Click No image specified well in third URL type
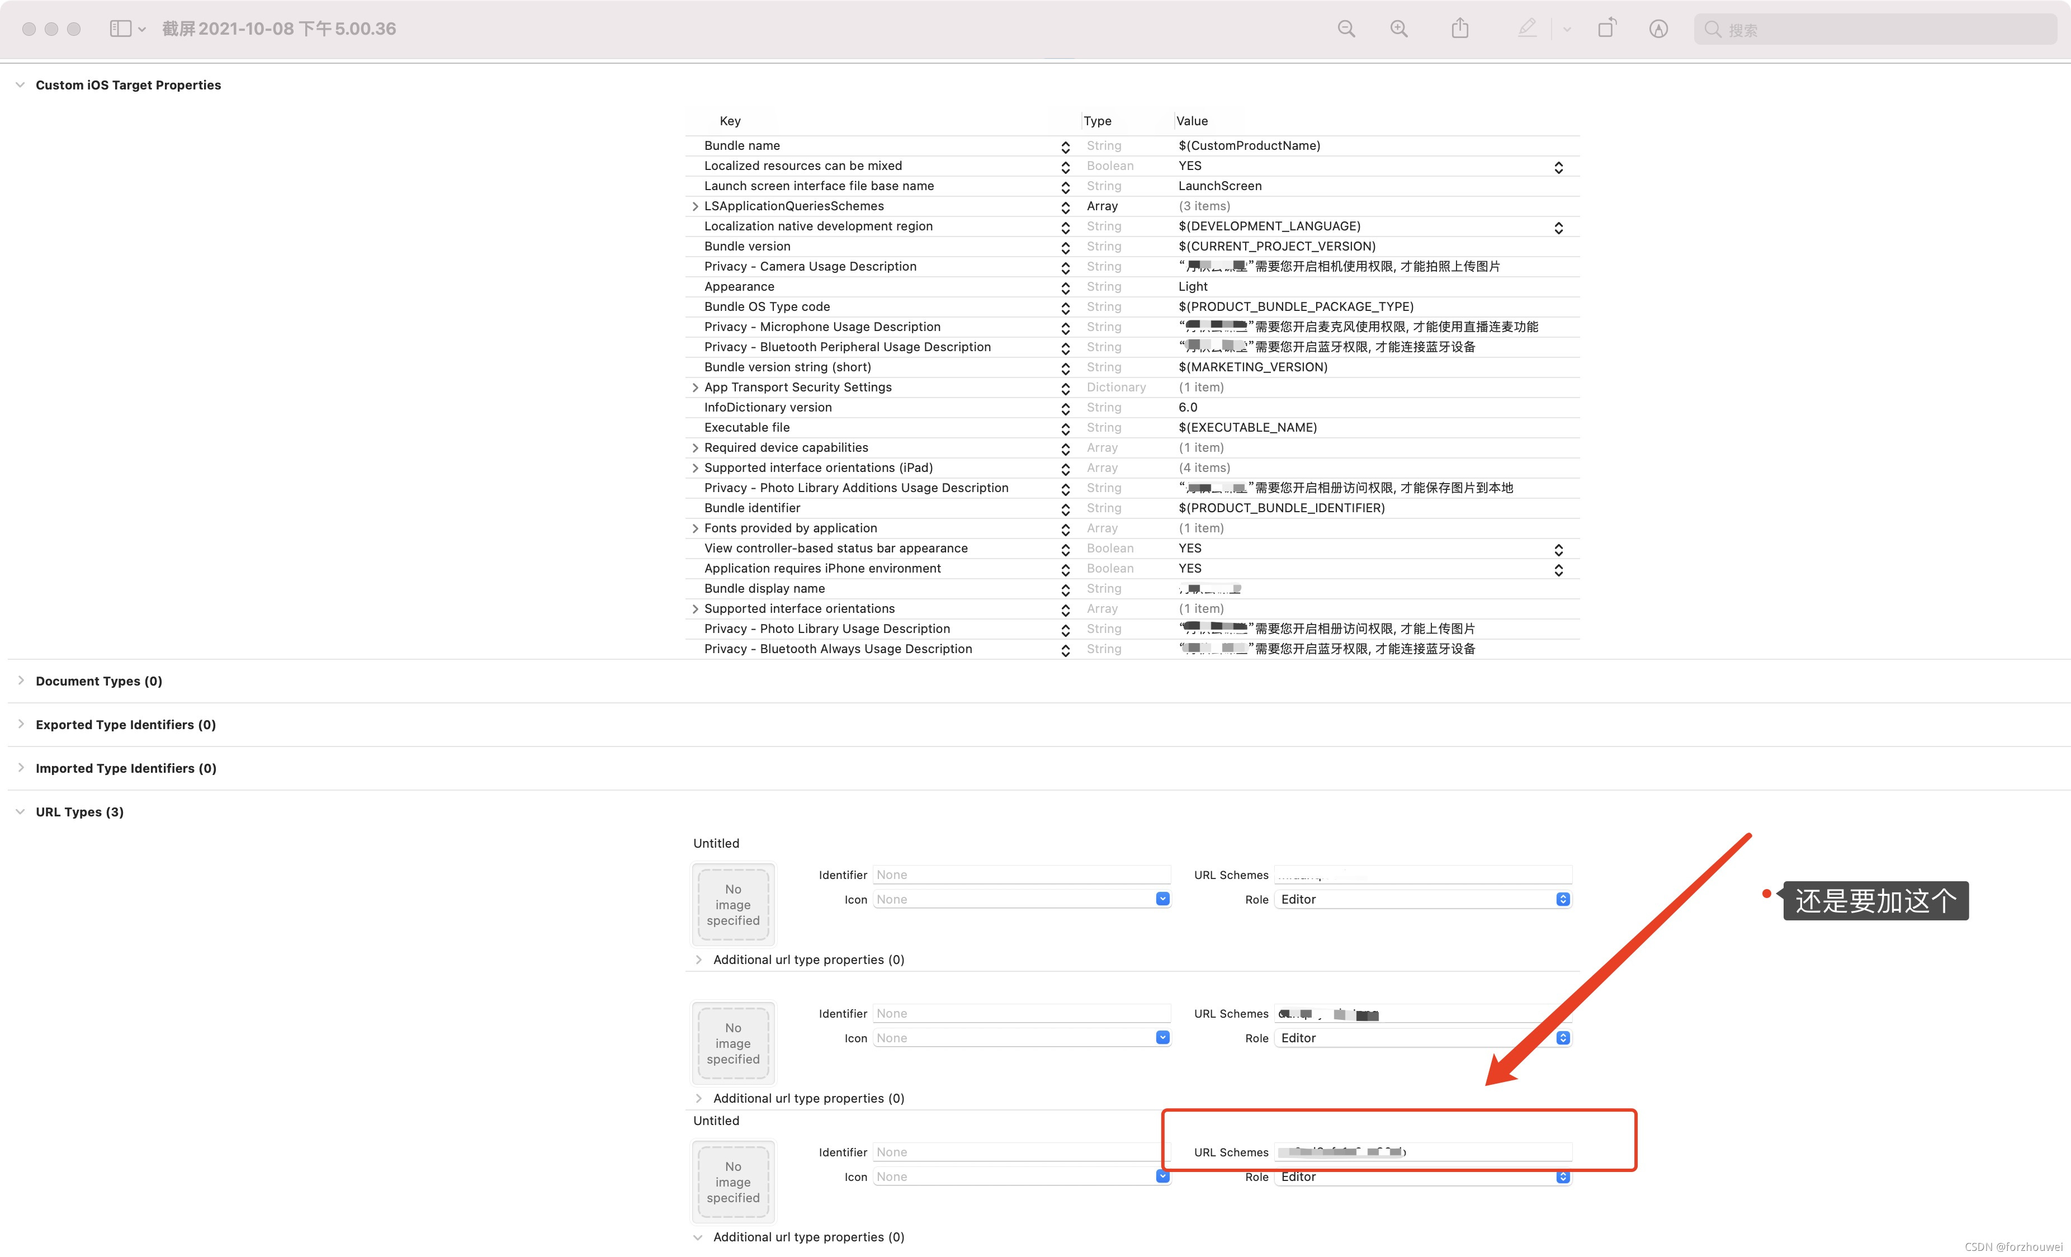 [733, 1182]
